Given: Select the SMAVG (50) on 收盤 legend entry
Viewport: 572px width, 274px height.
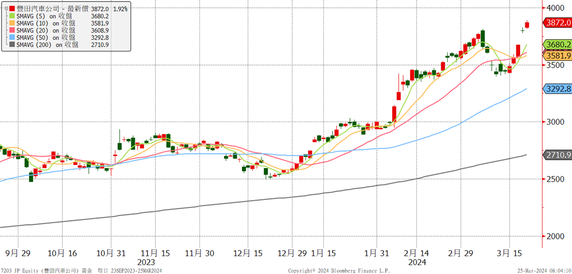Looking at the screenshot, I should pyautogui.click(x=59, y=38).
